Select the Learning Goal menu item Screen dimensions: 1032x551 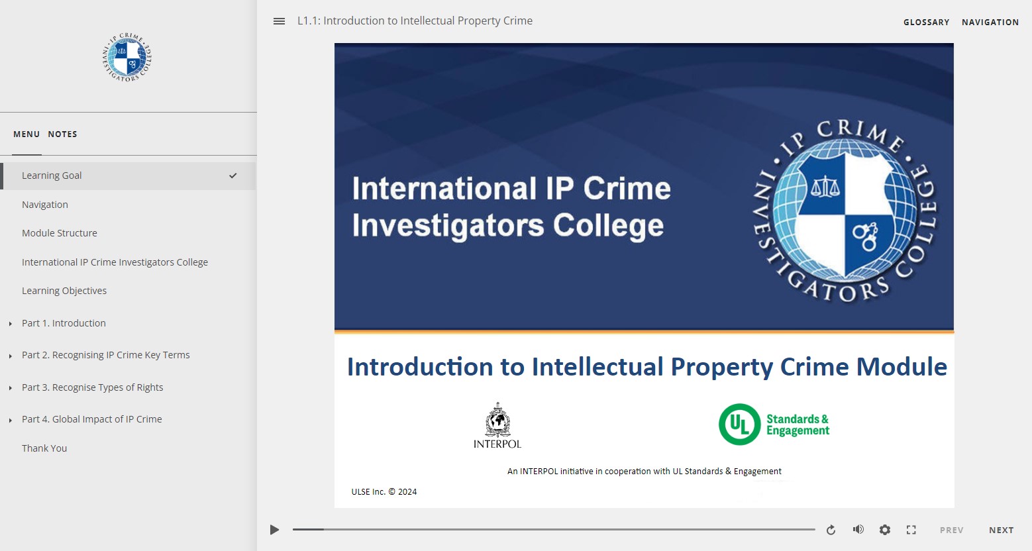point(128,175)
